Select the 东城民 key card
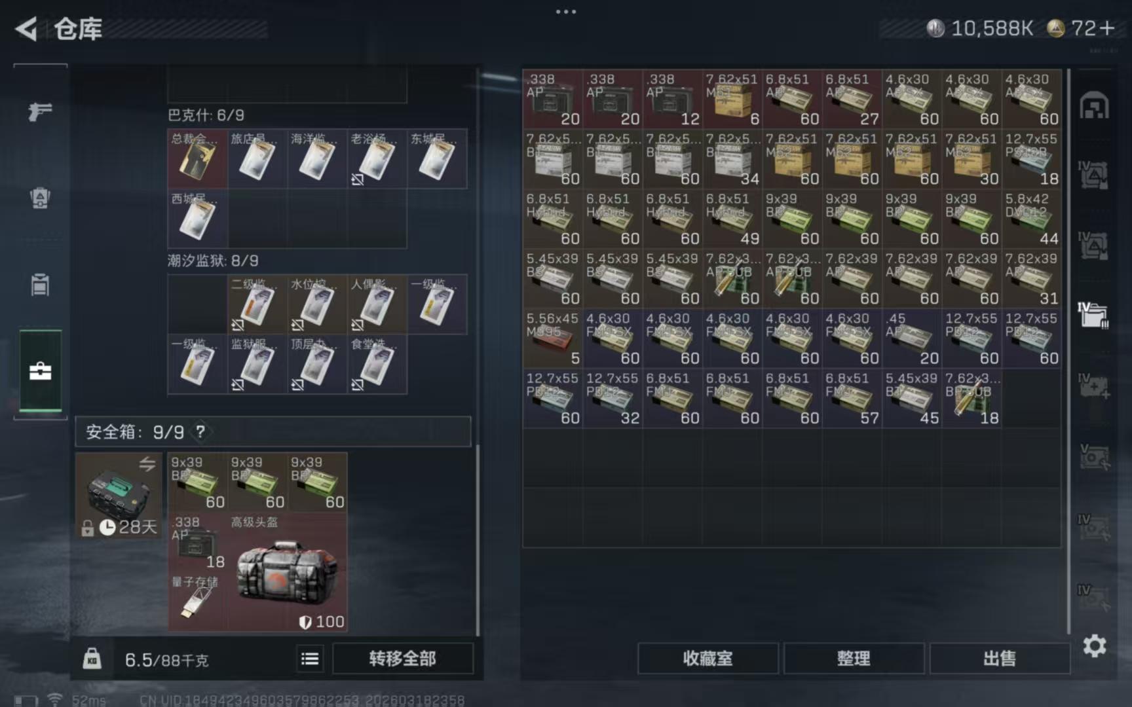The width and height of the screenshot is (1132, 707). [437, 159]
